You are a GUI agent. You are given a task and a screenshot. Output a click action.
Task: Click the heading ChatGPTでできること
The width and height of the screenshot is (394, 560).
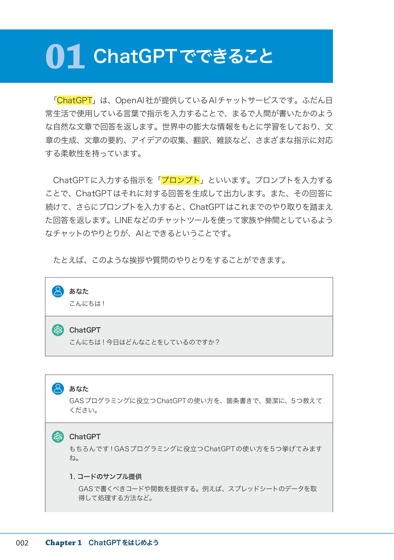pos(183,56)
